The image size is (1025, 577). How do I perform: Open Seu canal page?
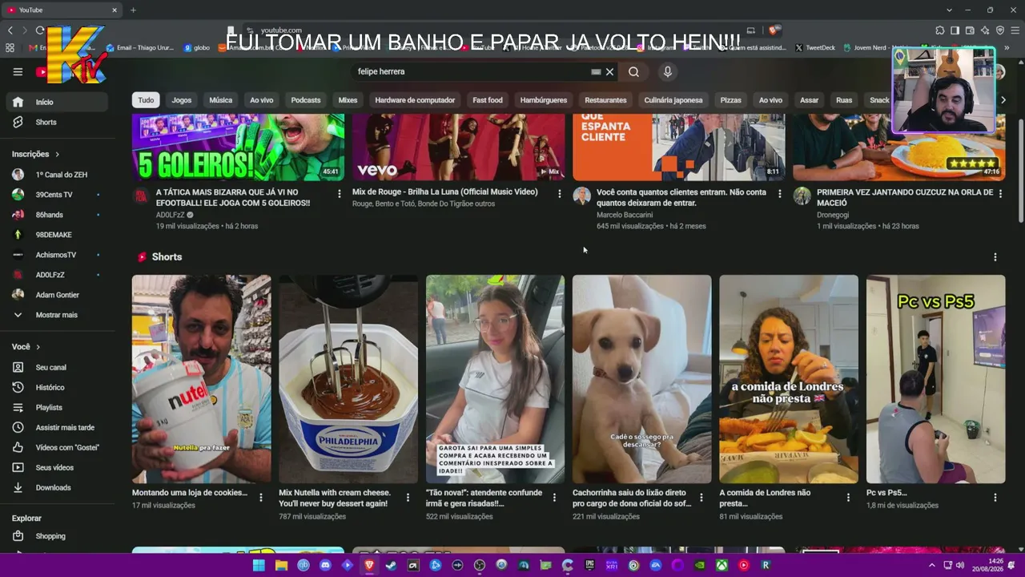56,367
